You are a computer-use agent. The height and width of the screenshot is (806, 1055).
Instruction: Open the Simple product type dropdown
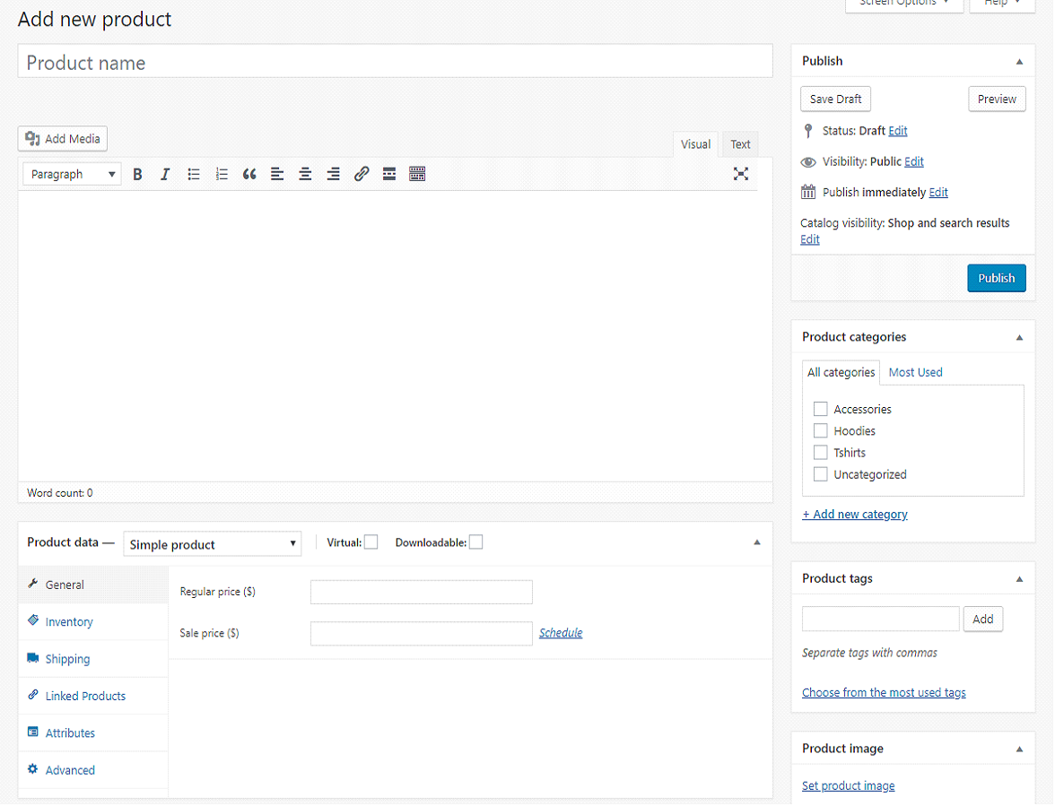212,544
